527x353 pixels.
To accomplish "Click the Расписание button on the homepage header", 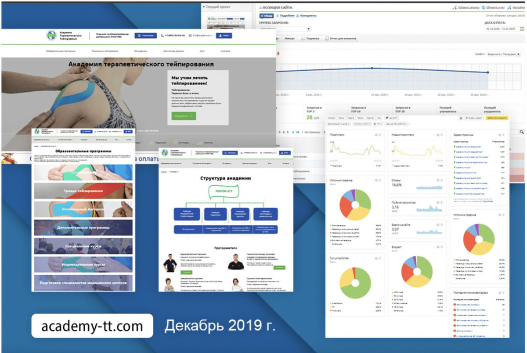I will (145, 36).
